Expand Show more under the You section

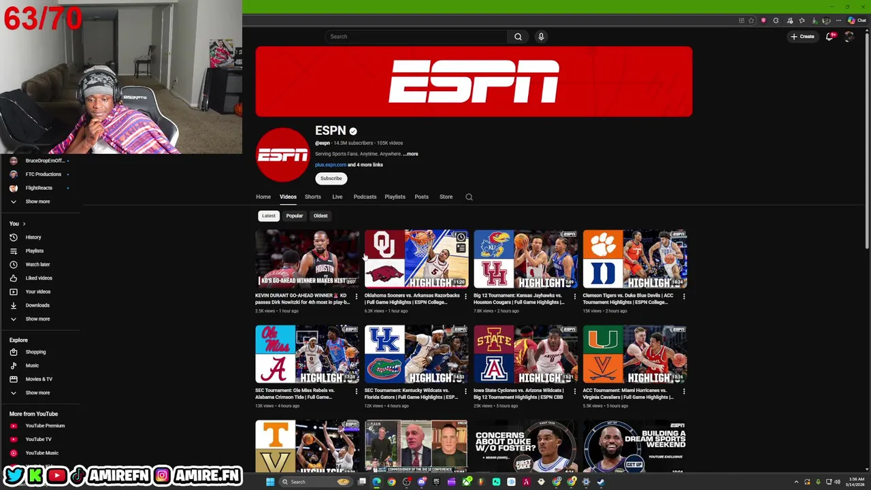coord(41,318)
